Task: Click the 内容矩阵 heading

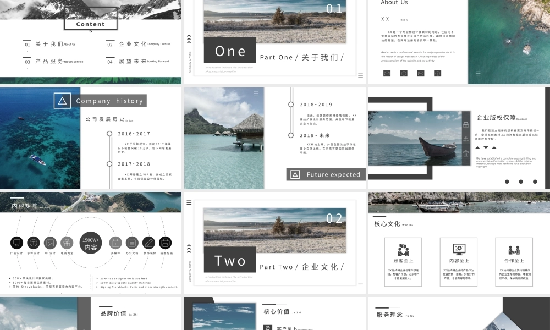Action: tap(24, 206)
